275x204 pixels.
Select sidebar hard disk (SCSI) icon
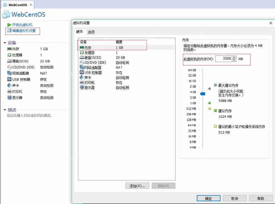coord(9,61)
